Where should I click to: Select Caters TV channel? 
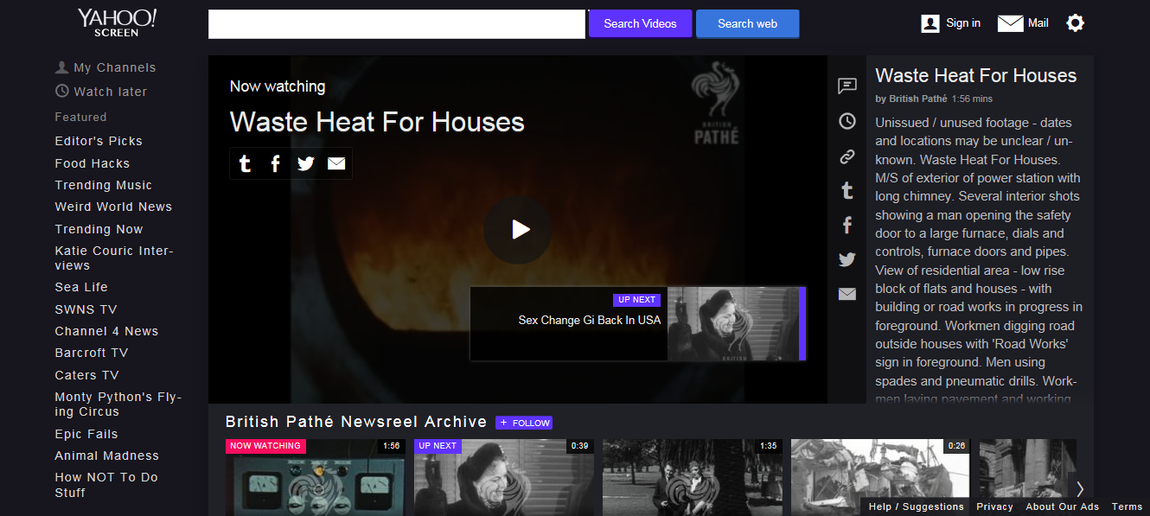tap(87, 375)
